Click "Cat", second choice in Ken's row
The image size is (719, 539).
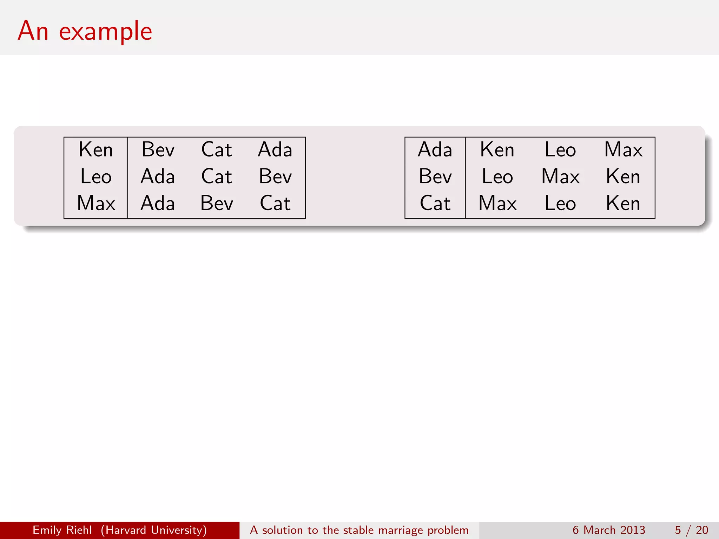click(217, 150)
